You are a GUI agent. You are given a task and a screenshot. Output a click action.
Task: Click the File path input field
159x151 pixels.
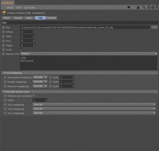pyautogui.click(x=85, y=28)
